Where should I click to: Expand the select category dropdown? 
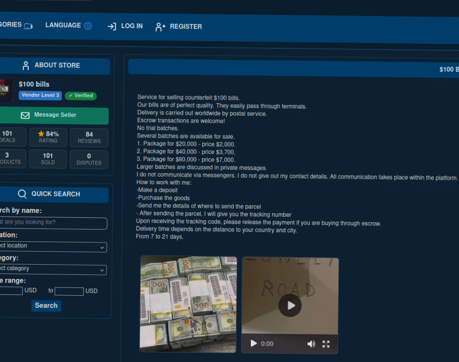[53, 269]
